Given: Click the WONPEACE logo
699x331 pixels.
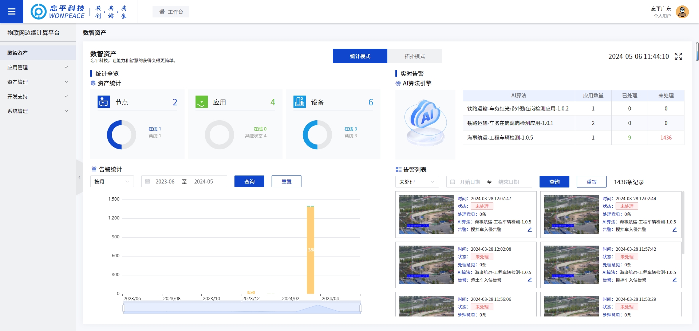Looking at the screenshot, I should 58,12.
